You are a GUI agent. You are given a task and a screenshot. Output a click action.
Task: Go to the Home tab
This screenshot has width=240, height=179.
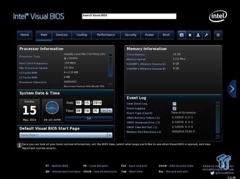pyautogui.click(x=25, y=35)
